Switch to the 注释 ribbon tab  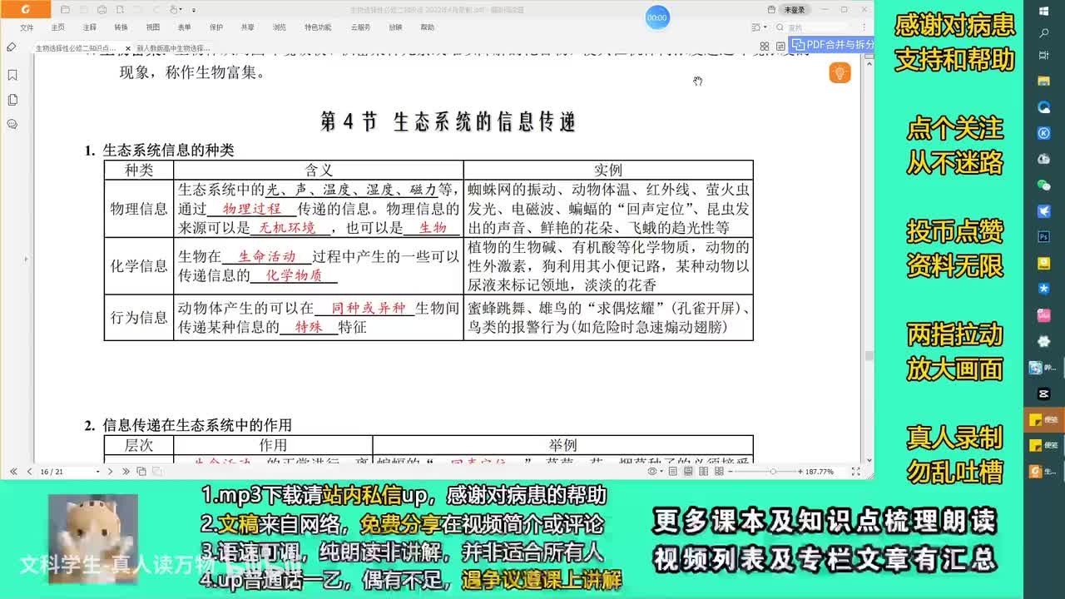tap(89, 27)
